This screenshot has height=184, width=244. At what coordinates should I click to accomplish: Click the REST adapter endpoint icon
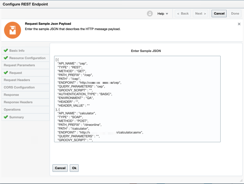[x=12, y=30]
